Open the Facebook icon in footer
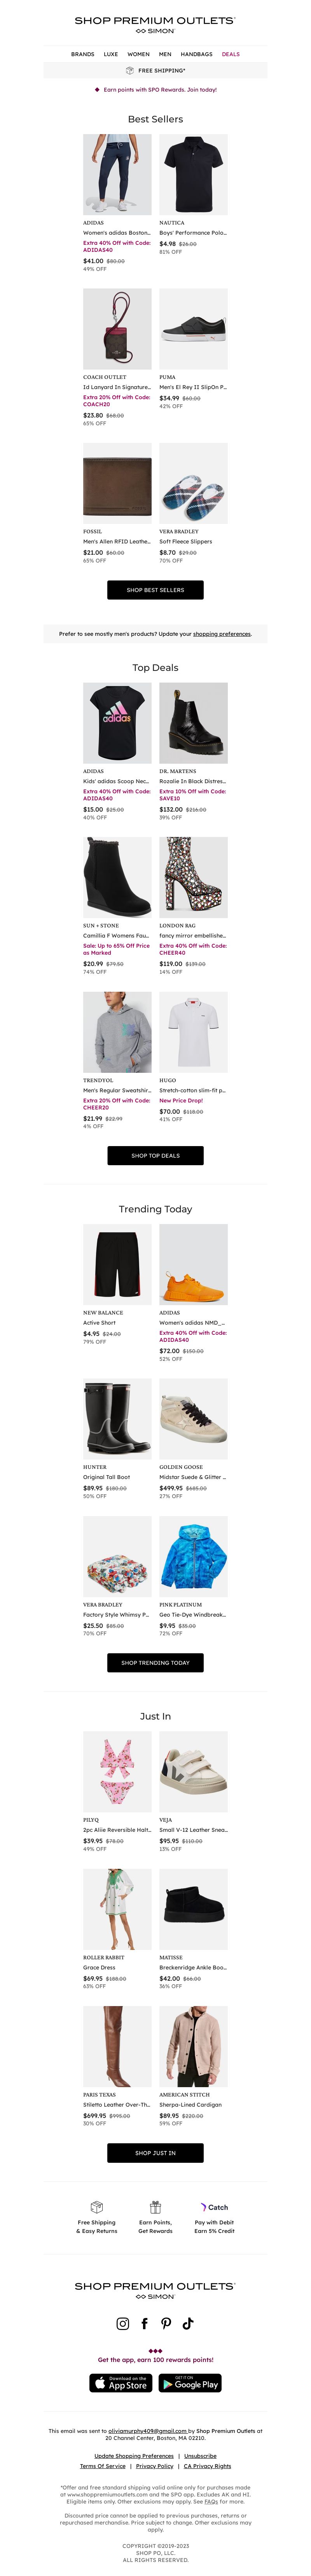The height and width of the screenshot is (2576, 311). [145, 2323]
